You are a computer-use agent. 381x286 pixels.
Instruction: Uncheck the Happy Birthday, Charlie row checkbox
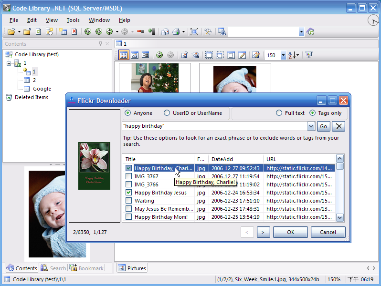(128, 168)
